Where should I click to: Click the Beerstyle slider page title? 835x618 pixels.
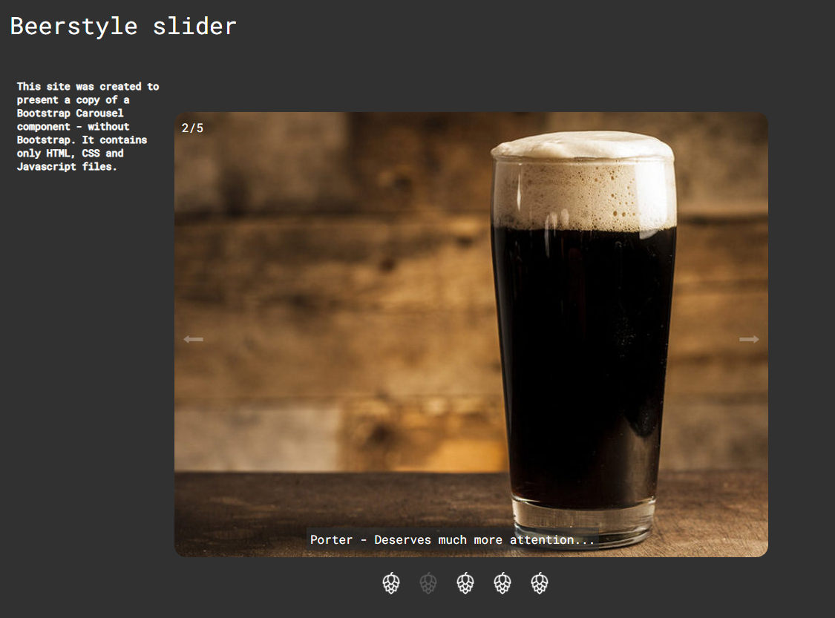click(x=123, y=27)
